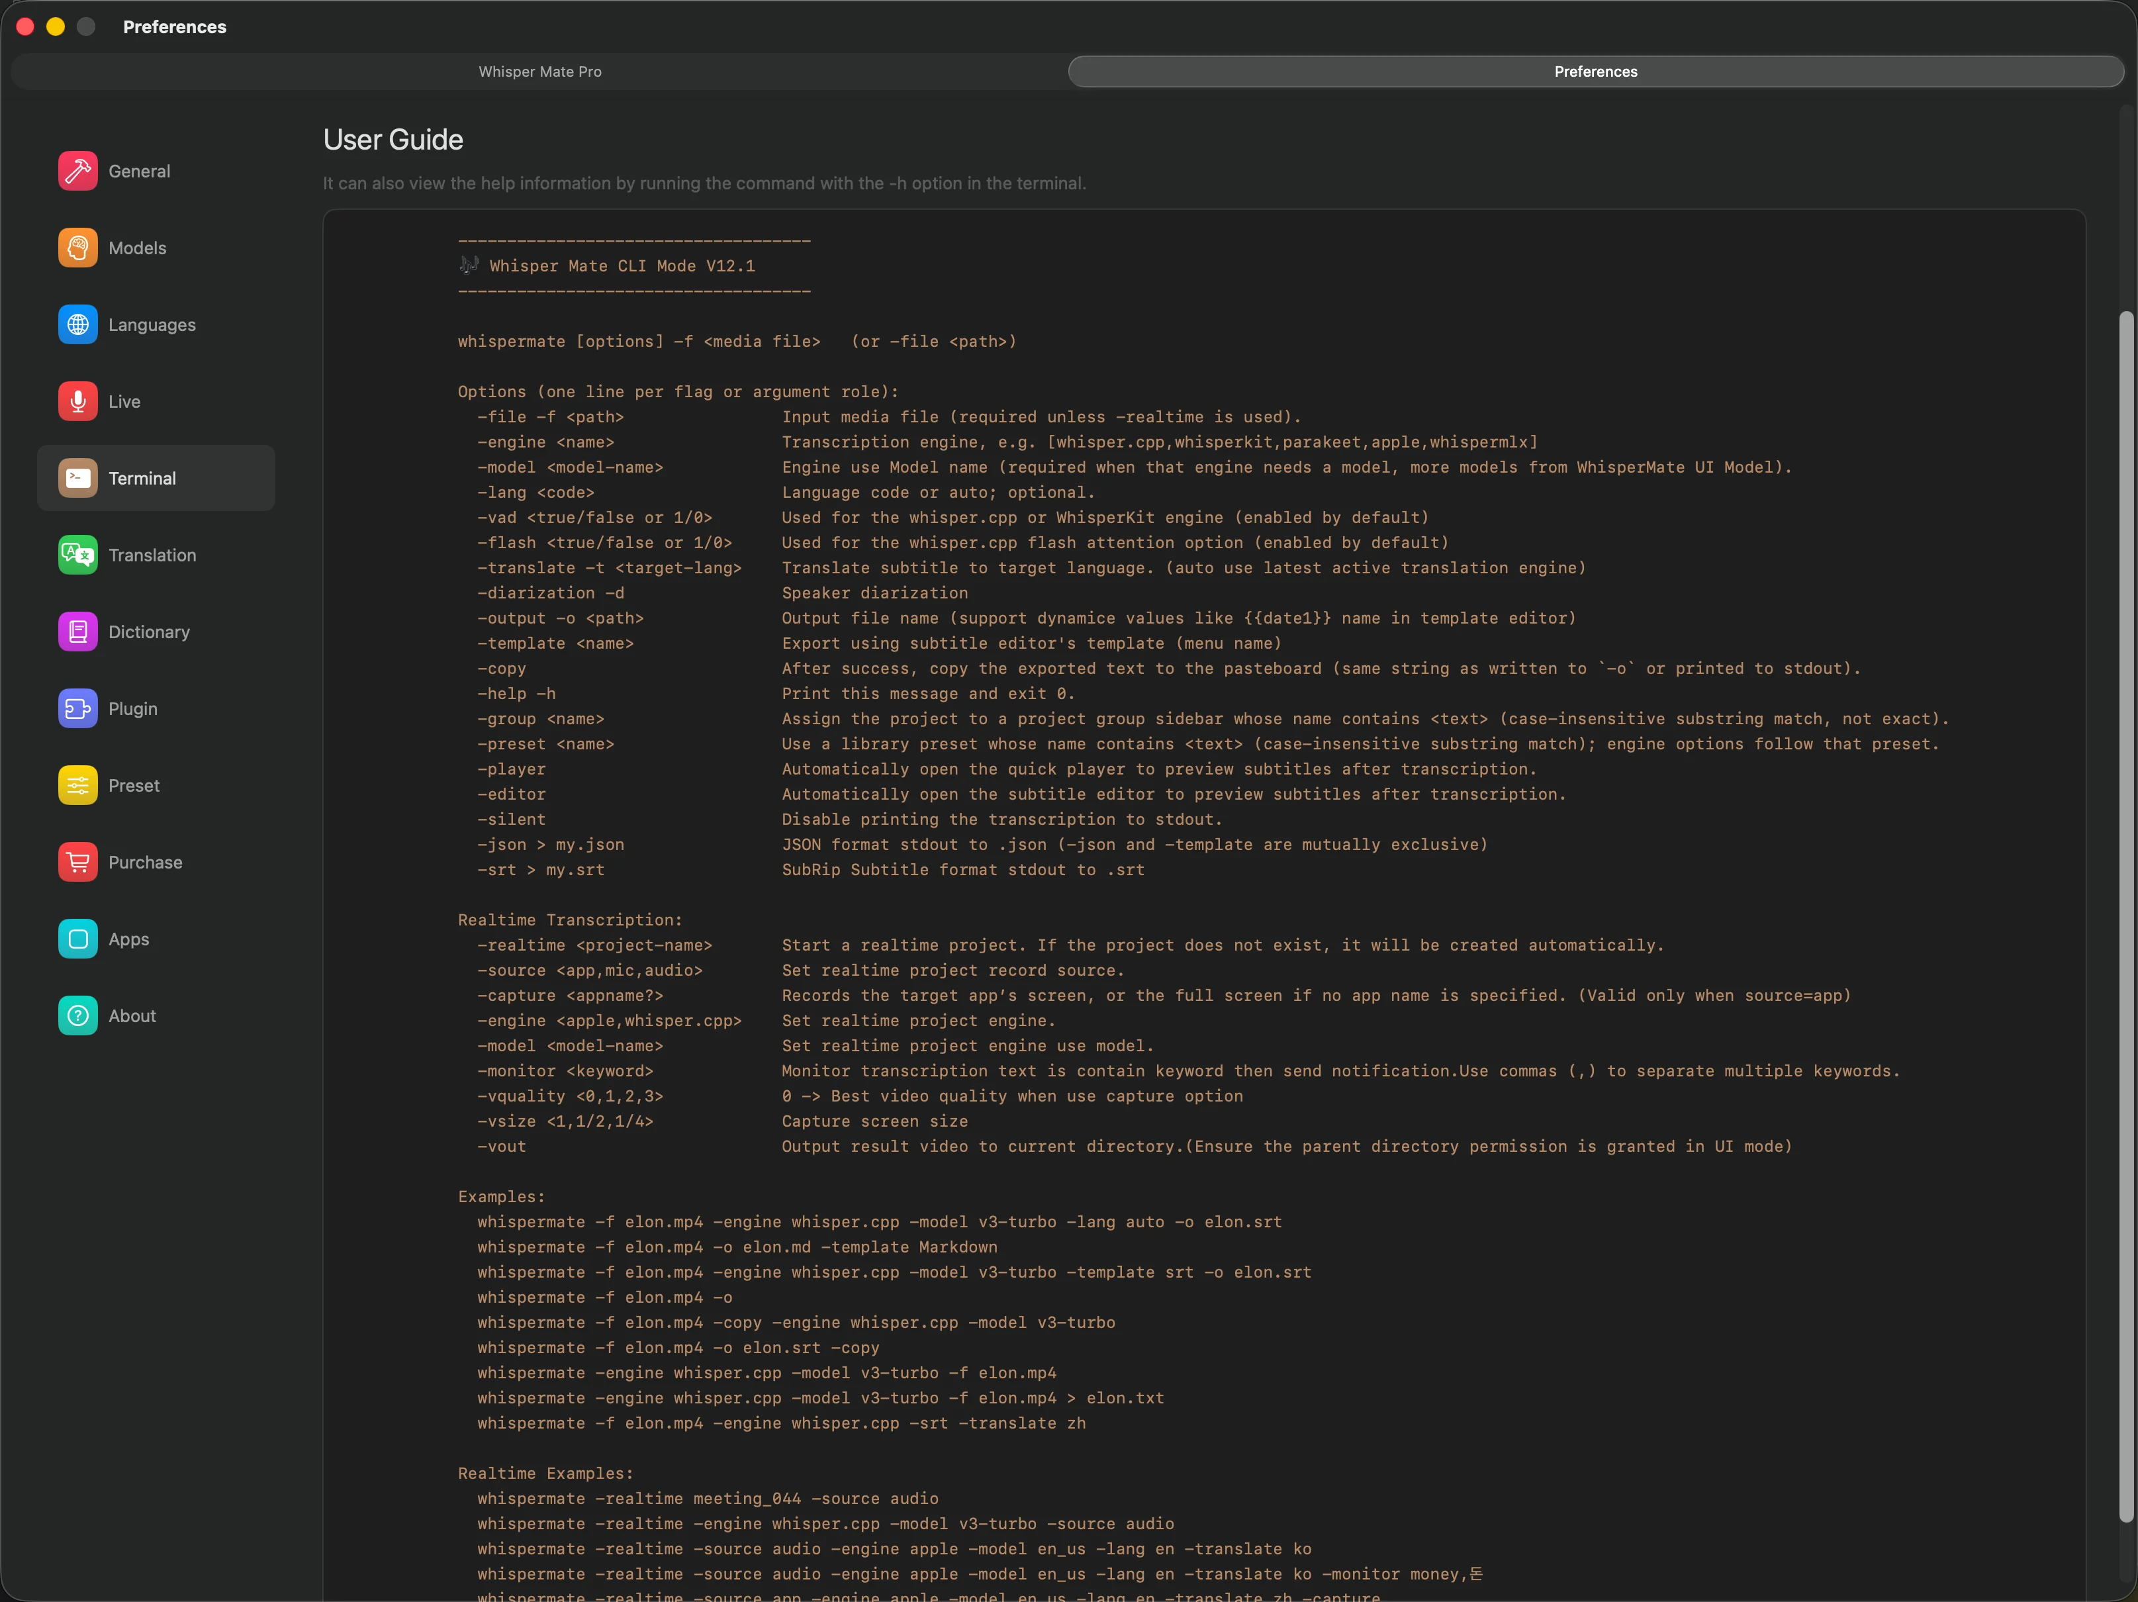Click the "Examples:" heading
Image resolution: width=2138 pixels, height=1602 pixels.
point(502,1196)
